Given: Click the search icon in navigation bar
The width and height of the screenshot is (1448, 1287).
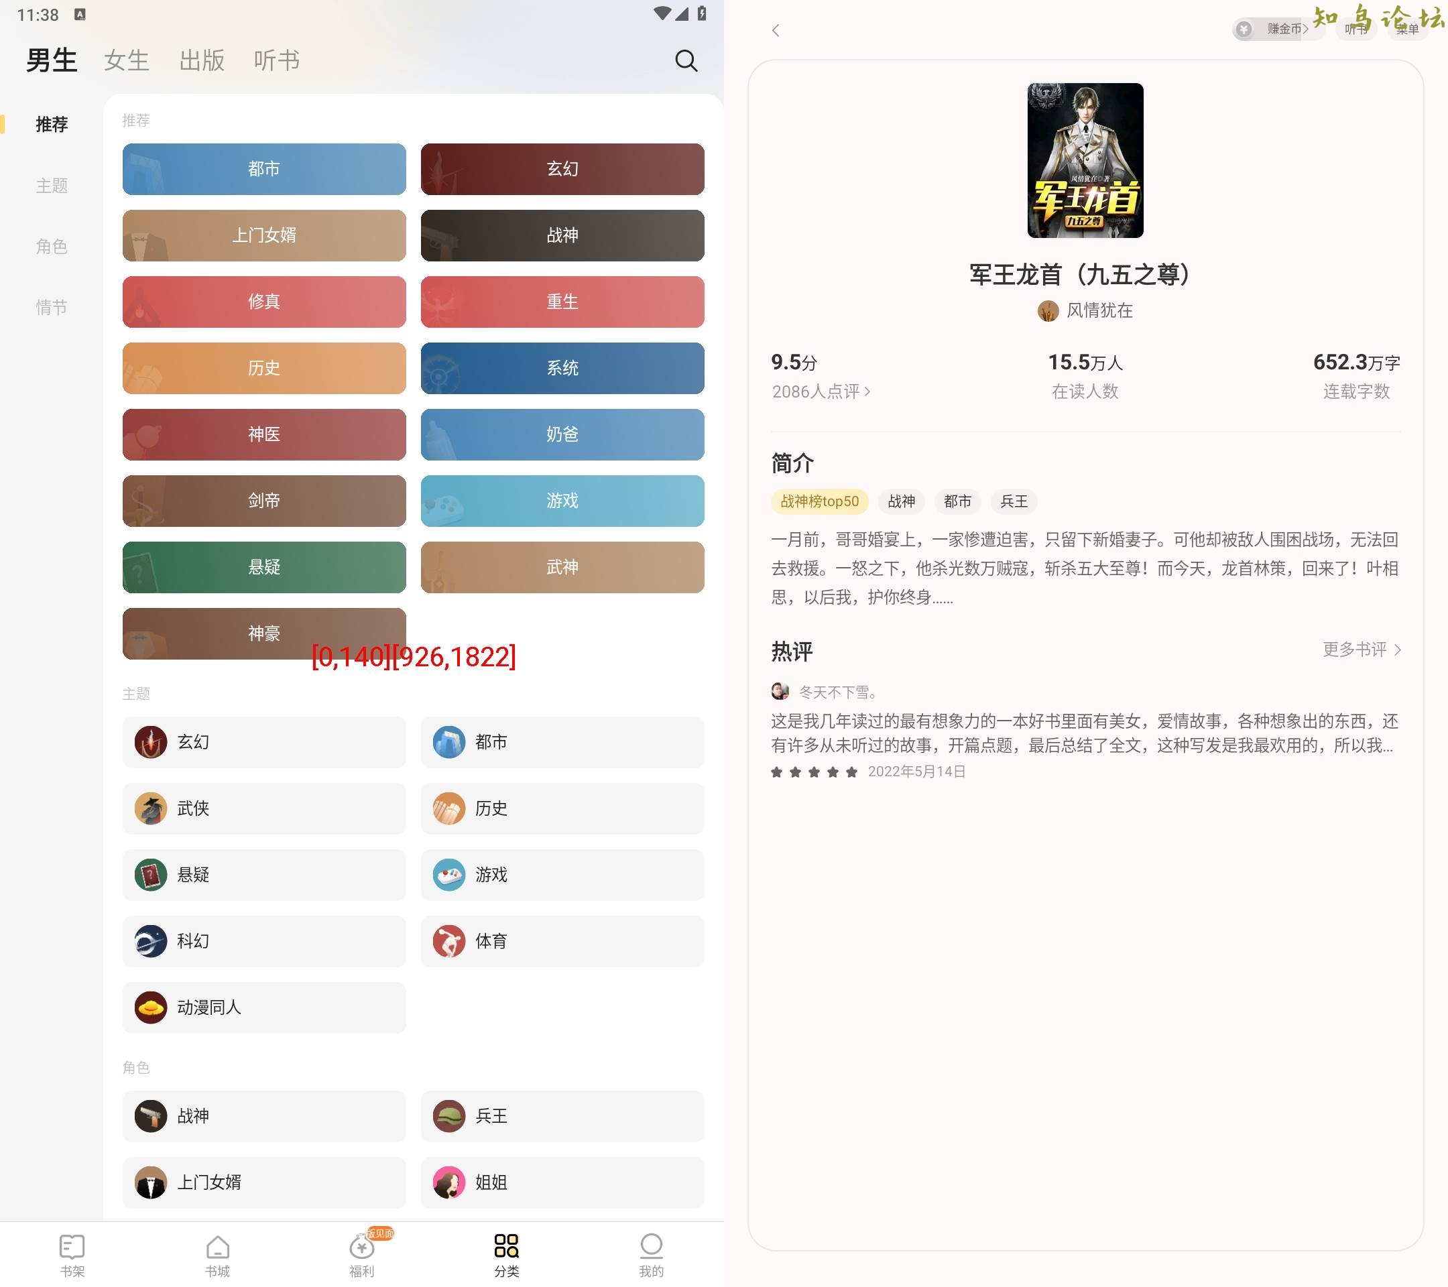Looking at the screenshot, I should [686, 60].
